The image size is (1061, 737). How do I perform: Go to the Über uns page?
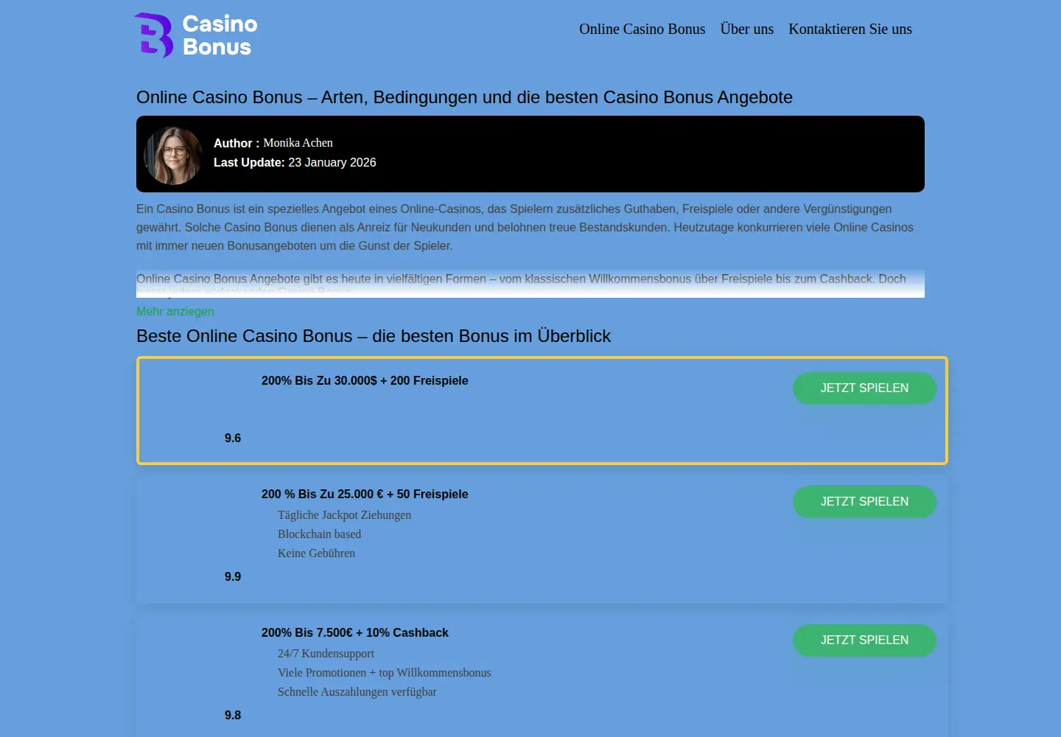pos(747,29)
